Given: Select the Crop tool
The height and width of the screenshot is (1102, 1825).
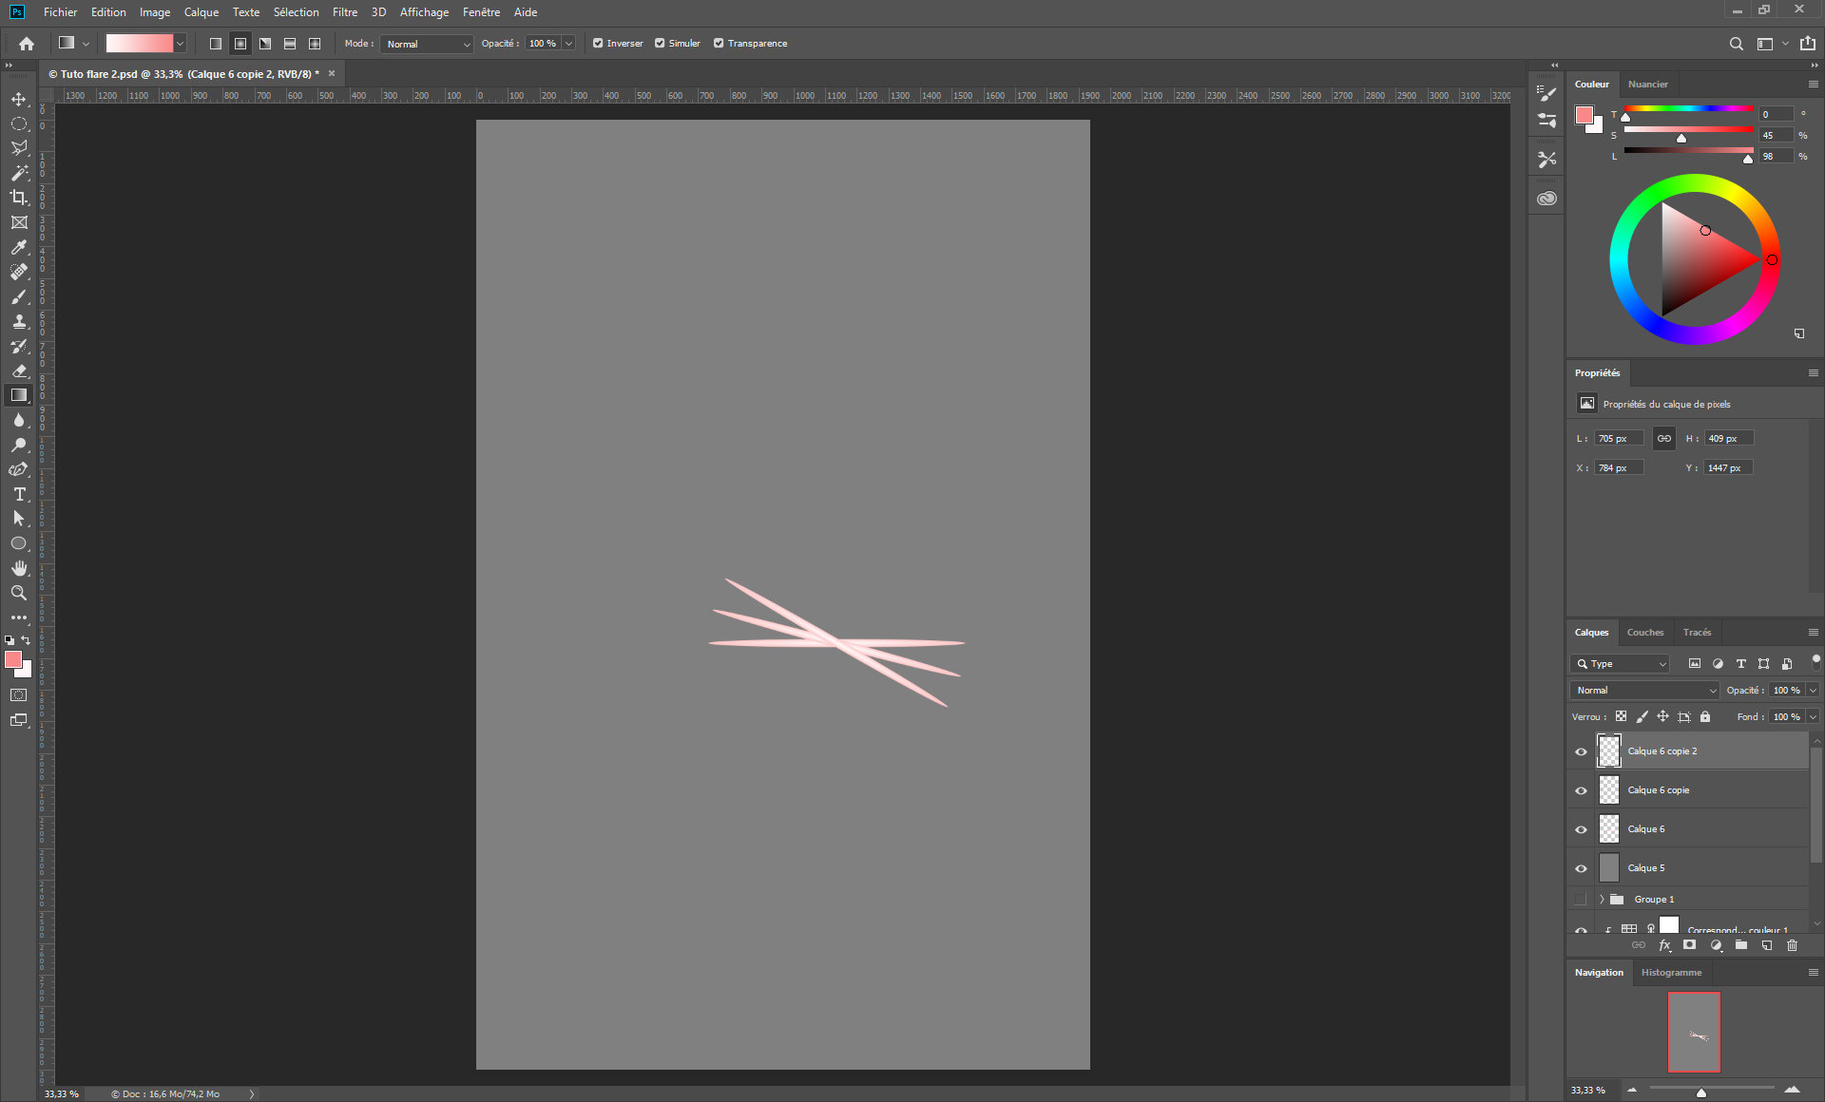Looking at the screenshot, I should click(x=19, y=198).
